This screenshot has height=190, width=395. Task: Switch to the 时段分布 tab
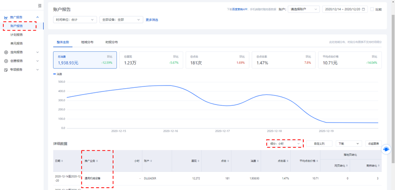coord(112,42)
